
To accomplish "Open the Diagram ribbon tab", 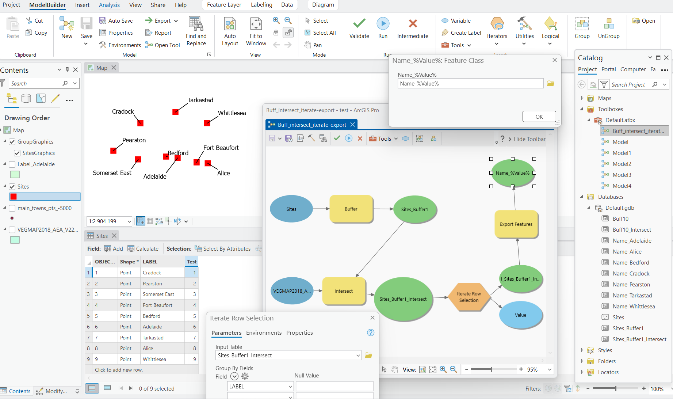I will [x=323, y=5].
